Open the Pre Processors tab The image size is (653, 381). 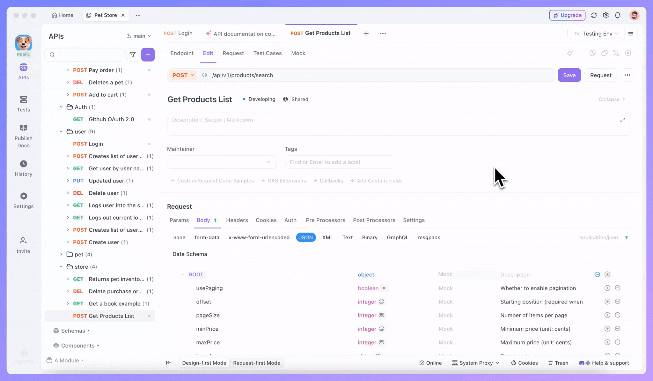point(325,220)
